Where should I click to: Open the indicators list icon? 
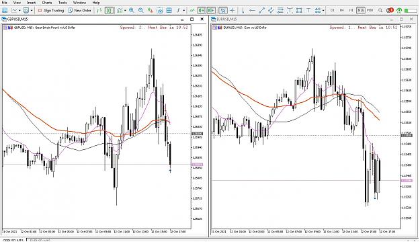pyautogui.click(x=178, y=11)
